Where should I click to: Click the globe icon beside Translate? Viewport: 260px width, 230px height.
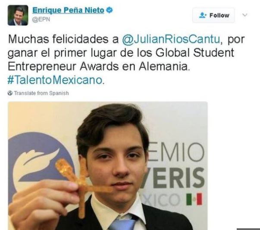[x=10, y=93]
